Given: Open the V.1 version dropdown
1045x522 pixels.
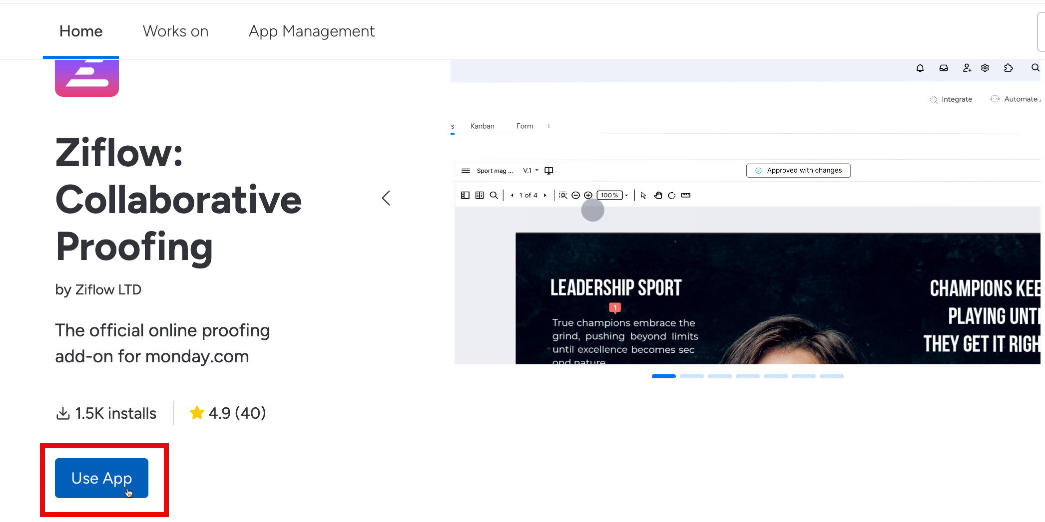Looking at the screenshot, I should tap(530, 171).
